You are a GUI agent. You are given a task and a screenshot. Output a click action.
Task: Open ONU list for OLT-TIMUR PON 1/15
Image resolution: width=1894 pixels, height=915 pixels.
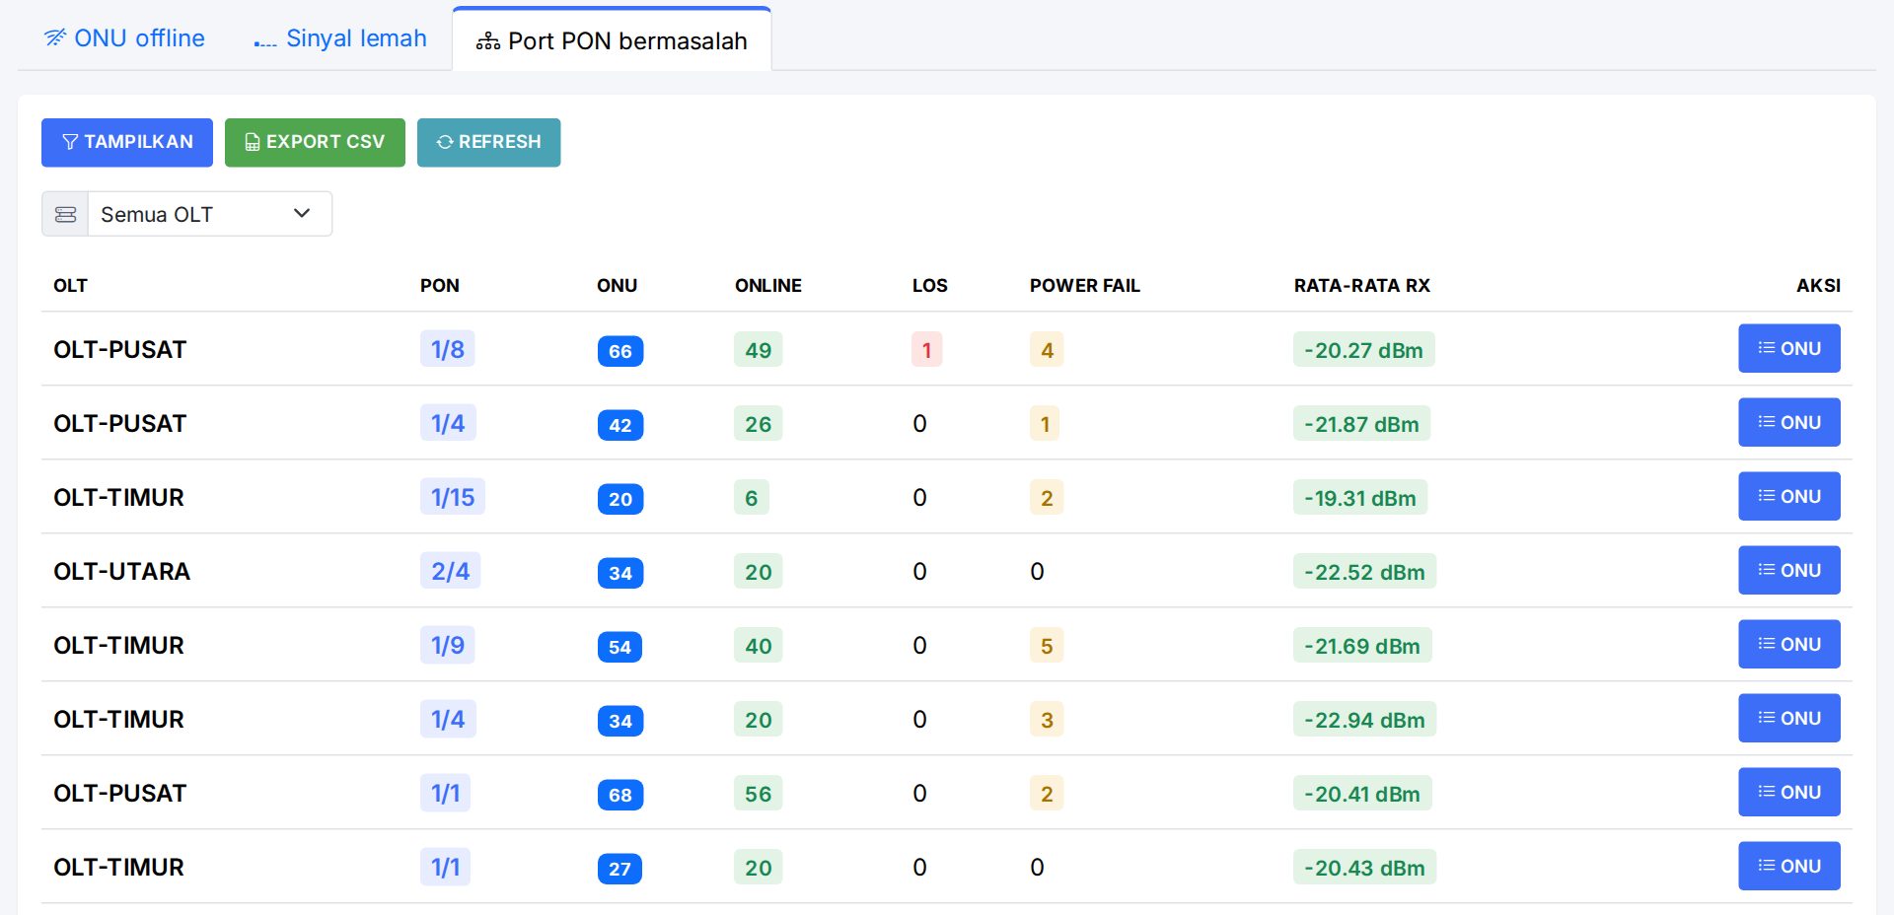coord(1788,496)
